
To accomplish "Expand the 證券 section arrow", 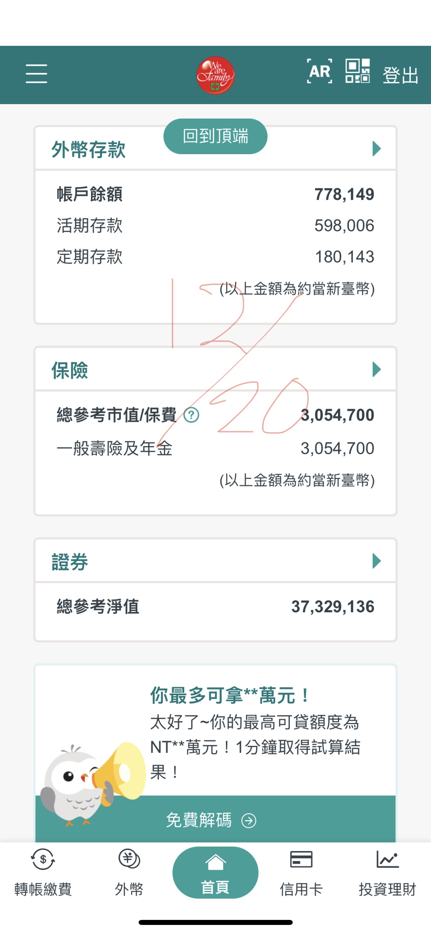I will tap(376, 561).
